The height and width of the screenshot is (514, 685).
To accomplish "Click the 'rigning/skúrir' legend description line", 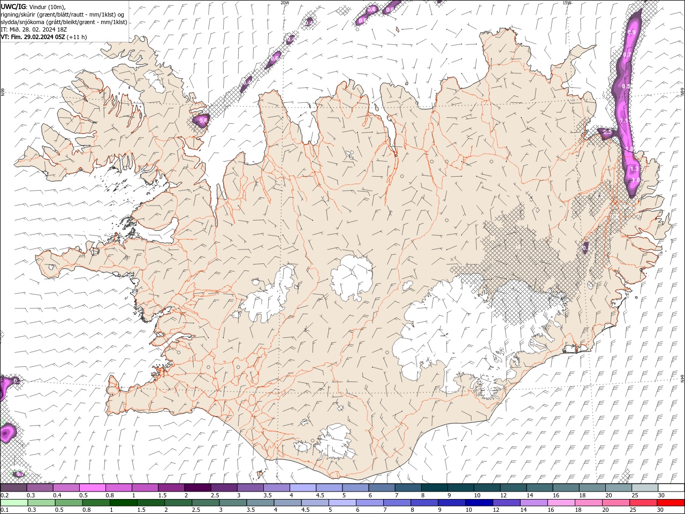I will (62, 14).
